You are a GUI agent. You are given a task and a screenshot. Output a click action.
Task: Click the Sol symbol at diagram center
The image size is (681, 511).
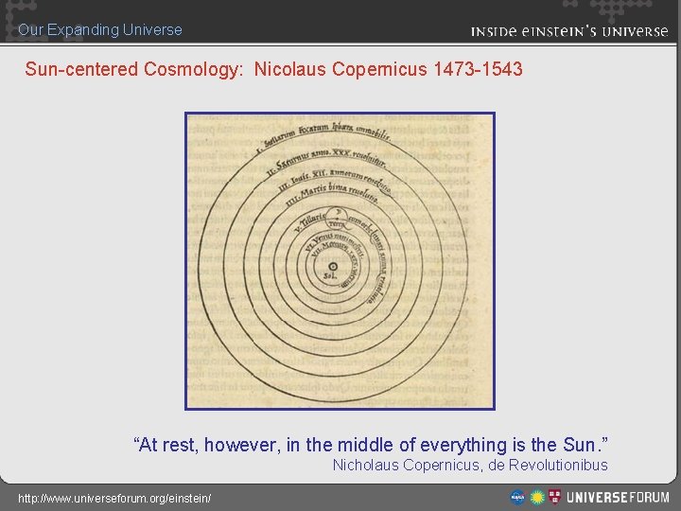pos(333,267)
